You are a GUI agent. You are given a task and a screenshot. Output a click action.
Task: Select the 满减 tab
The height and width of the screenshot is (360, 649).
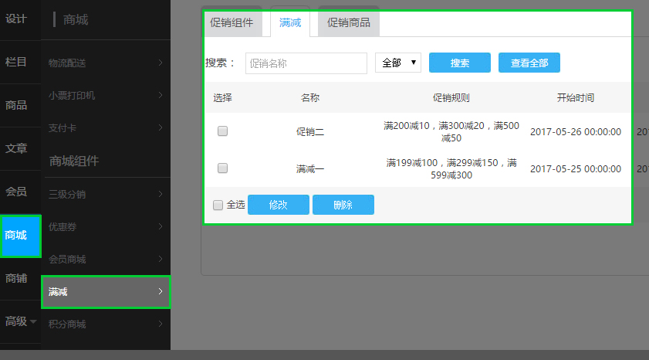[290, 23]
